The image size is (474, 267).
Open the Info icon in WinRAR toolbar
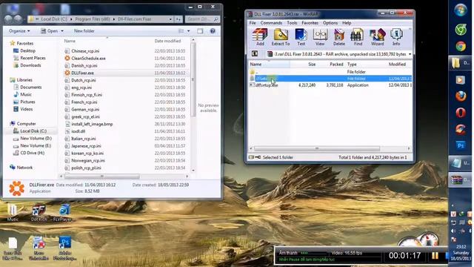pos(396,37)
